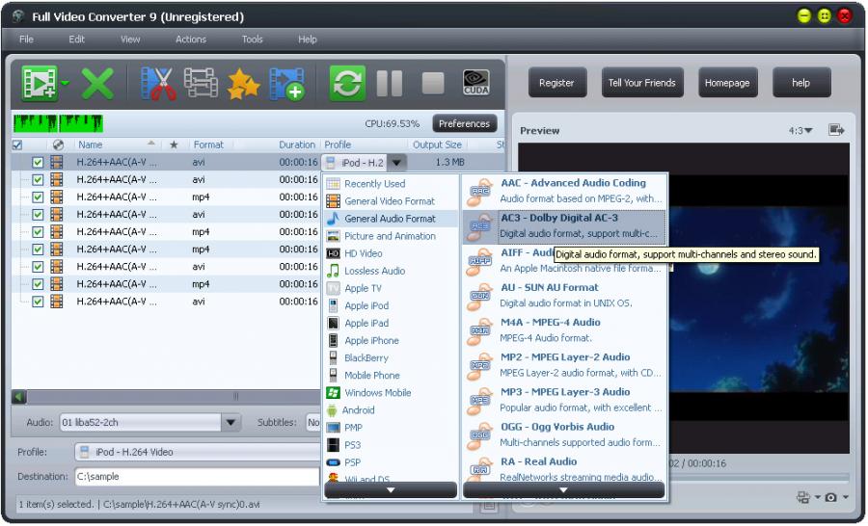The image size is (868, 526).
Task: Choose Lossless Audio category
Action: tap(374, 271)
